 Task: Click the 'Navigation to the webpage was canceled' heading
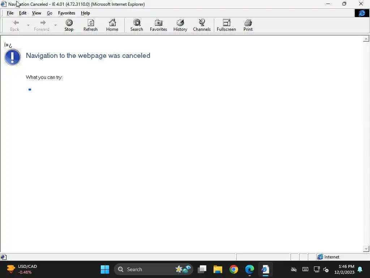pos(88,55)
